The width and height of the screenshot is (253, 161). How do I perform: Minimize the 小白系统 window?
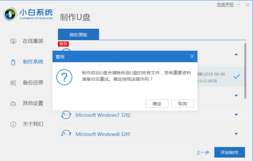pos(238,5)
